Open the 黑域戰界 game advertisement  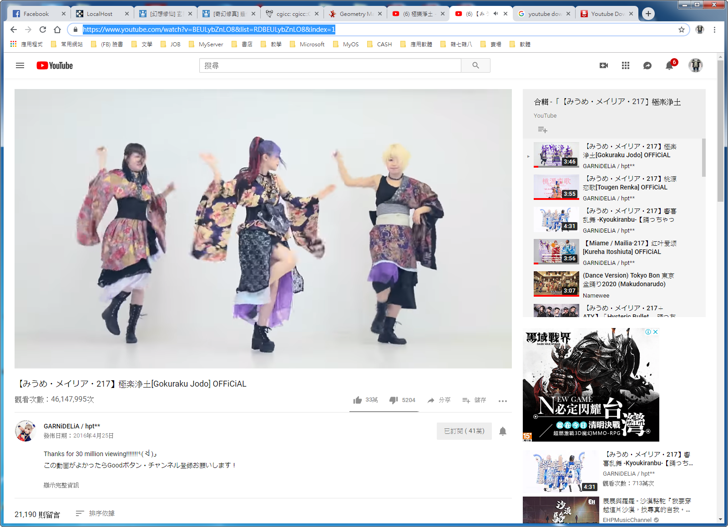point(591,385)
